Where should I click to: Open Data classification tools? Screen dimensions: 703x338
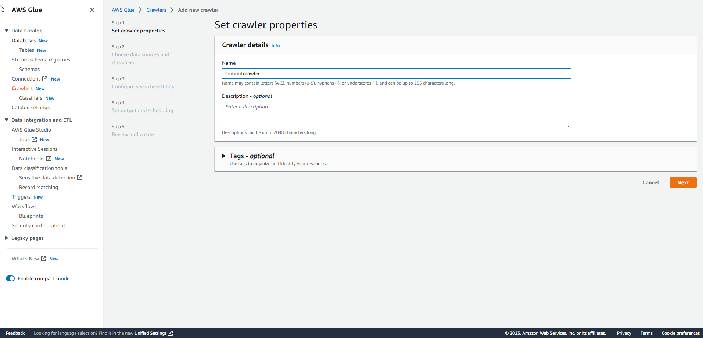pos(39,168)
